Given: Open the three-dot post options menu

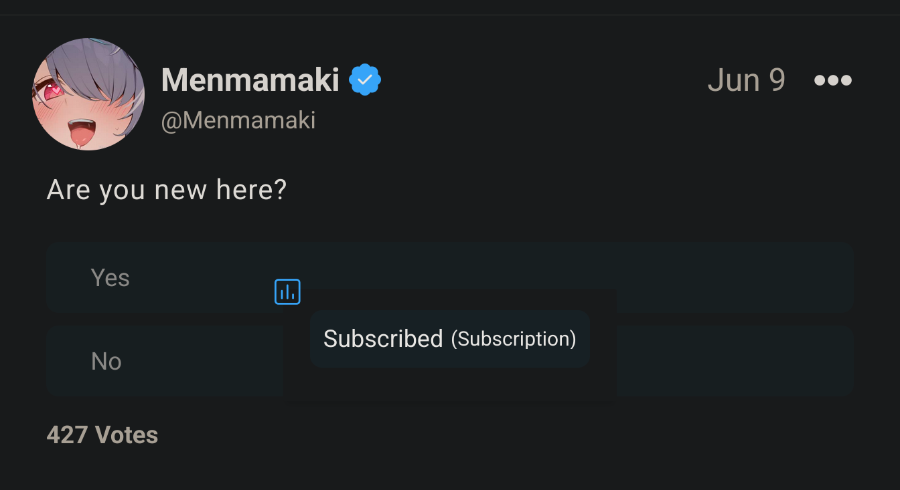Looking at the screenshot, I should pyautogui.click(x=833, y=81).
